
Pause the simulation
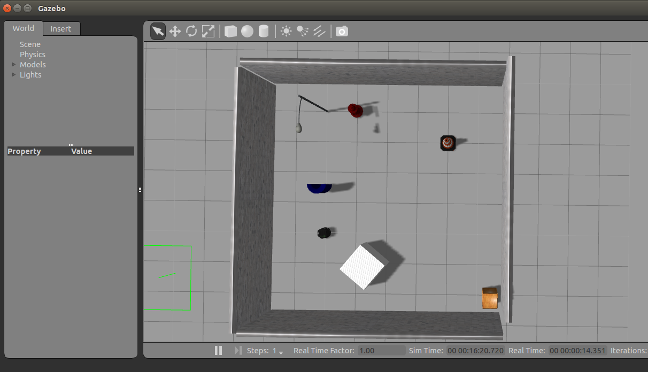pos(218,351)
